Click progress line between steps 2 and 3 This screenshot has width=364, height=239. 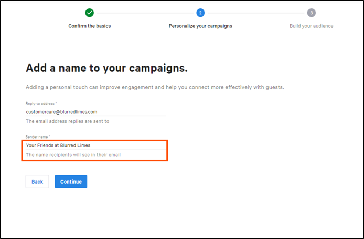click(256, 13)
